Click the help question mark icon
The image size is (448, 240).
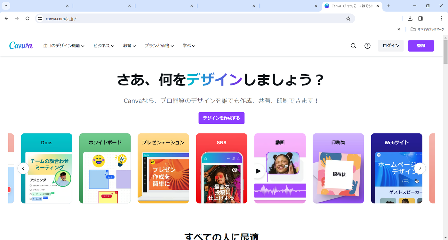367,45
